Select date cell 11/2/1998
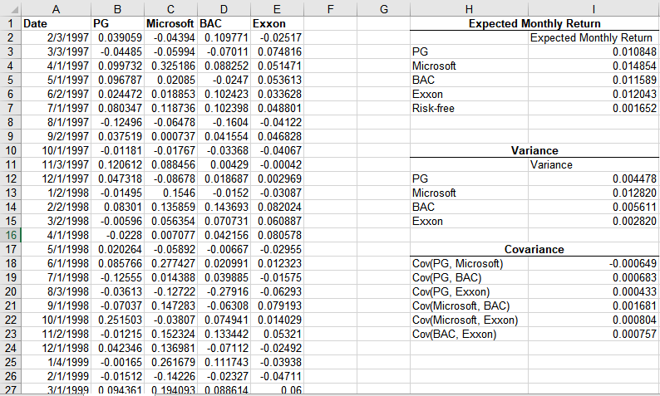The height and width of the screenshot is (396, 660). click(x=56, y=335)
